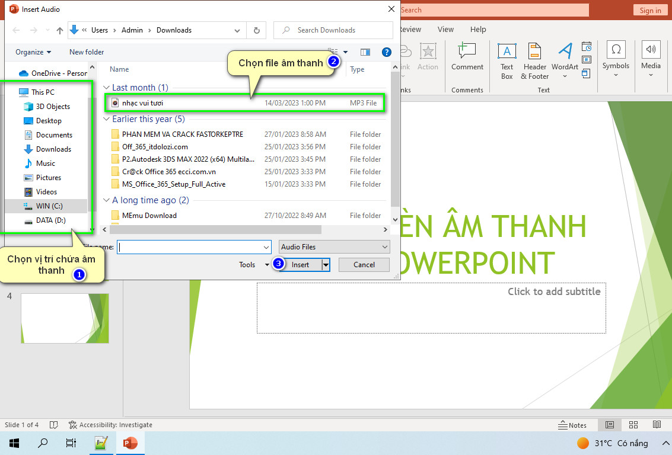This screenshot has width=672, height=455.
Task: Open the WordArt gallery
Action: tap(565, 61)
